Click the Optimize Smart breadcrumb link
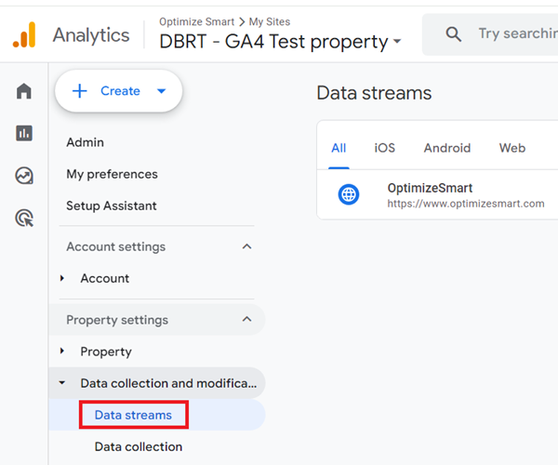Screen dimensions: 558x465 point(196,21)
